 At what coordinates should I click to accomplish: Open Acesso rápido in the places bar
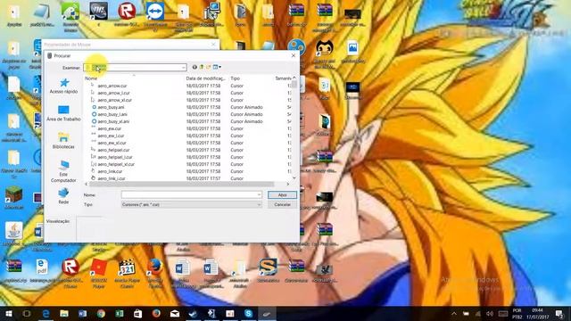click(63, 86)
